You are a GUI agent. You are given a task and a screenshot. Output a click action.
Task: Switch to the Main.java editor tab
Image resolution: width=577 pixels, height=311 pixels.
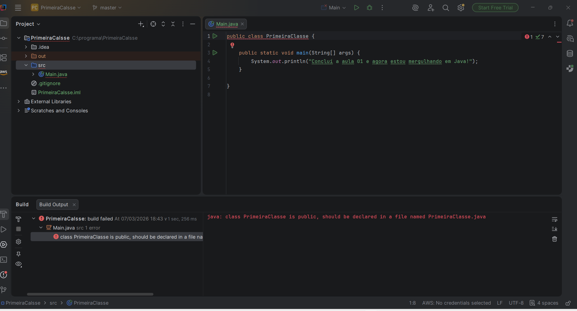(x=227, y=24)
